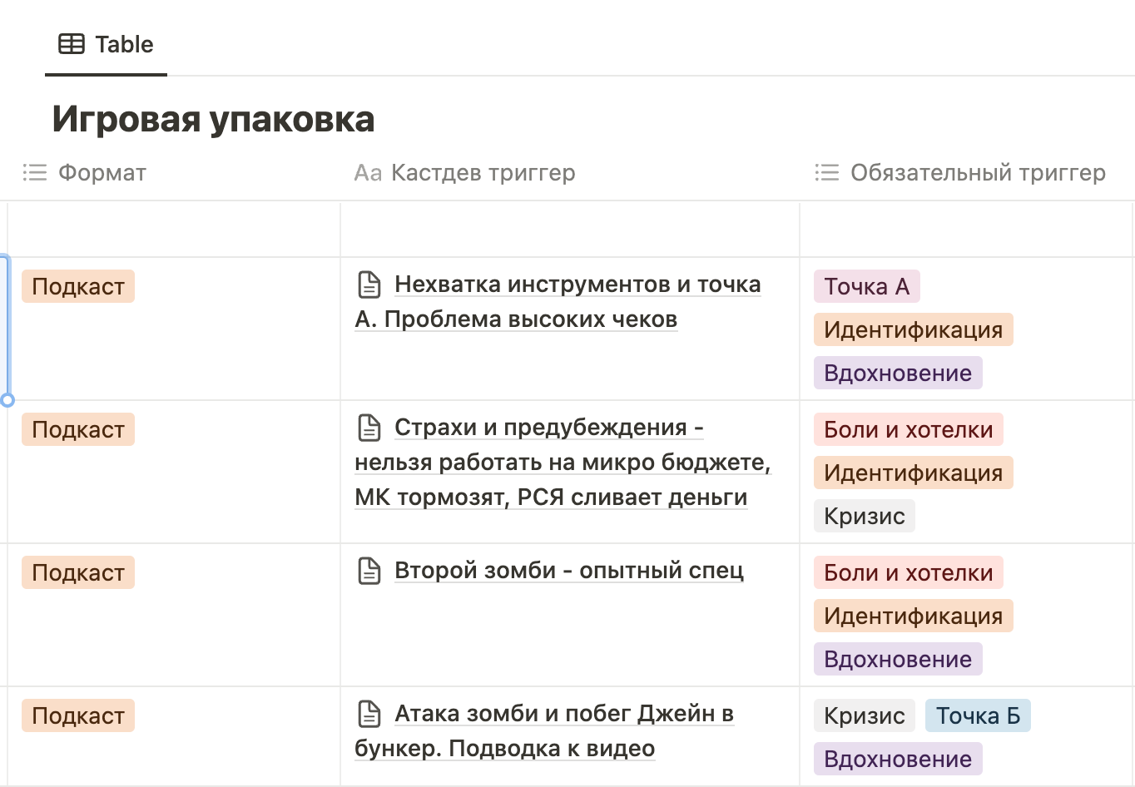Image resolution: width=1135 pixels, height=787 pixels.
Task: Click the Aa icon of Кастдев триггер column
Action: [368, 172]
